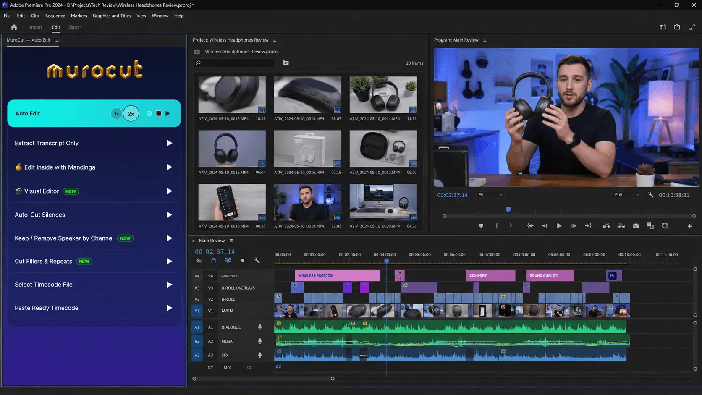The height and width of the screenshot is (395, 702).
Task: Open the Program Main Review panel menu
Action: pos(485,40)
